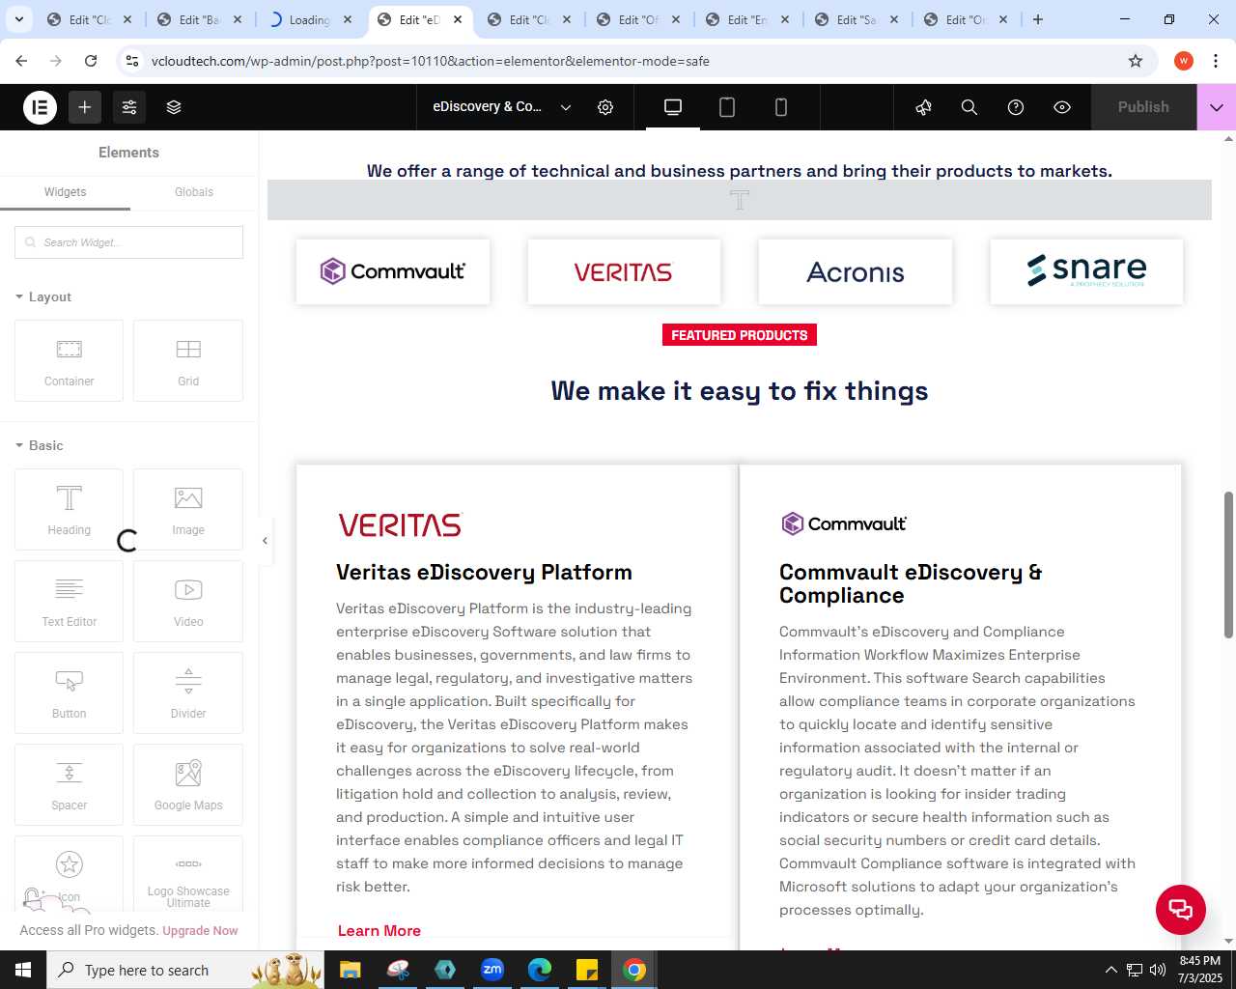
Task: Reload the page in Chrome
Action: 91,61
